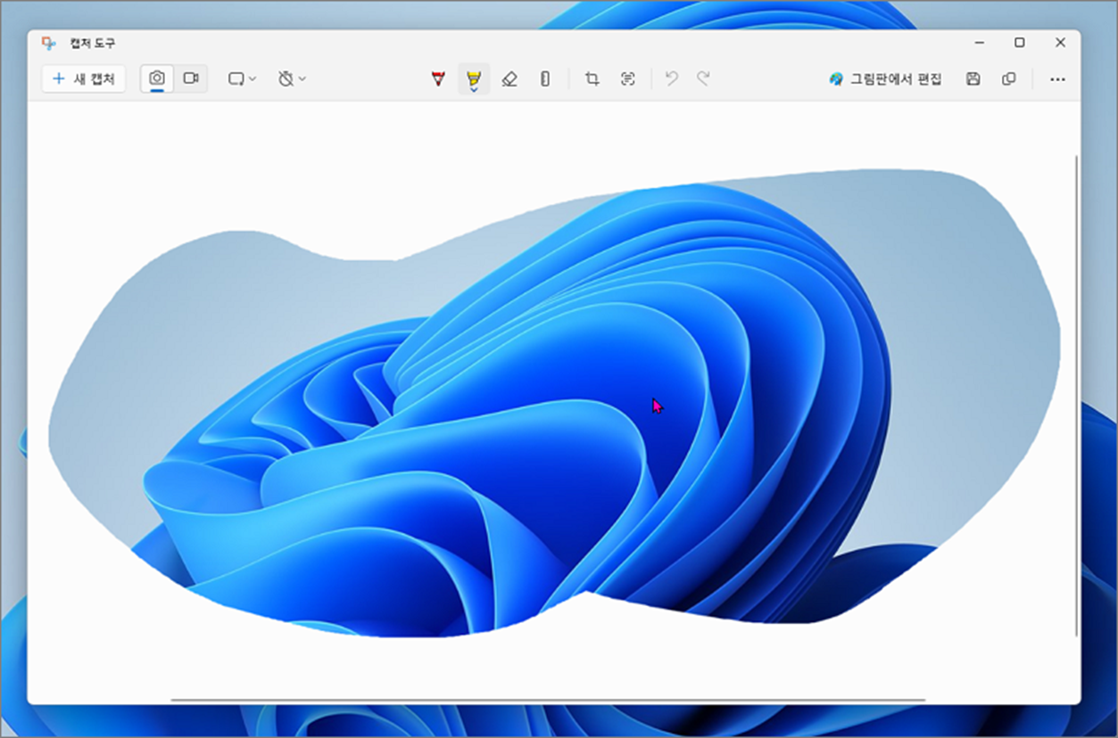Switch to snapshot camera mode
The height and width of the screenshot is (738, 1118).
pos(157,78)
